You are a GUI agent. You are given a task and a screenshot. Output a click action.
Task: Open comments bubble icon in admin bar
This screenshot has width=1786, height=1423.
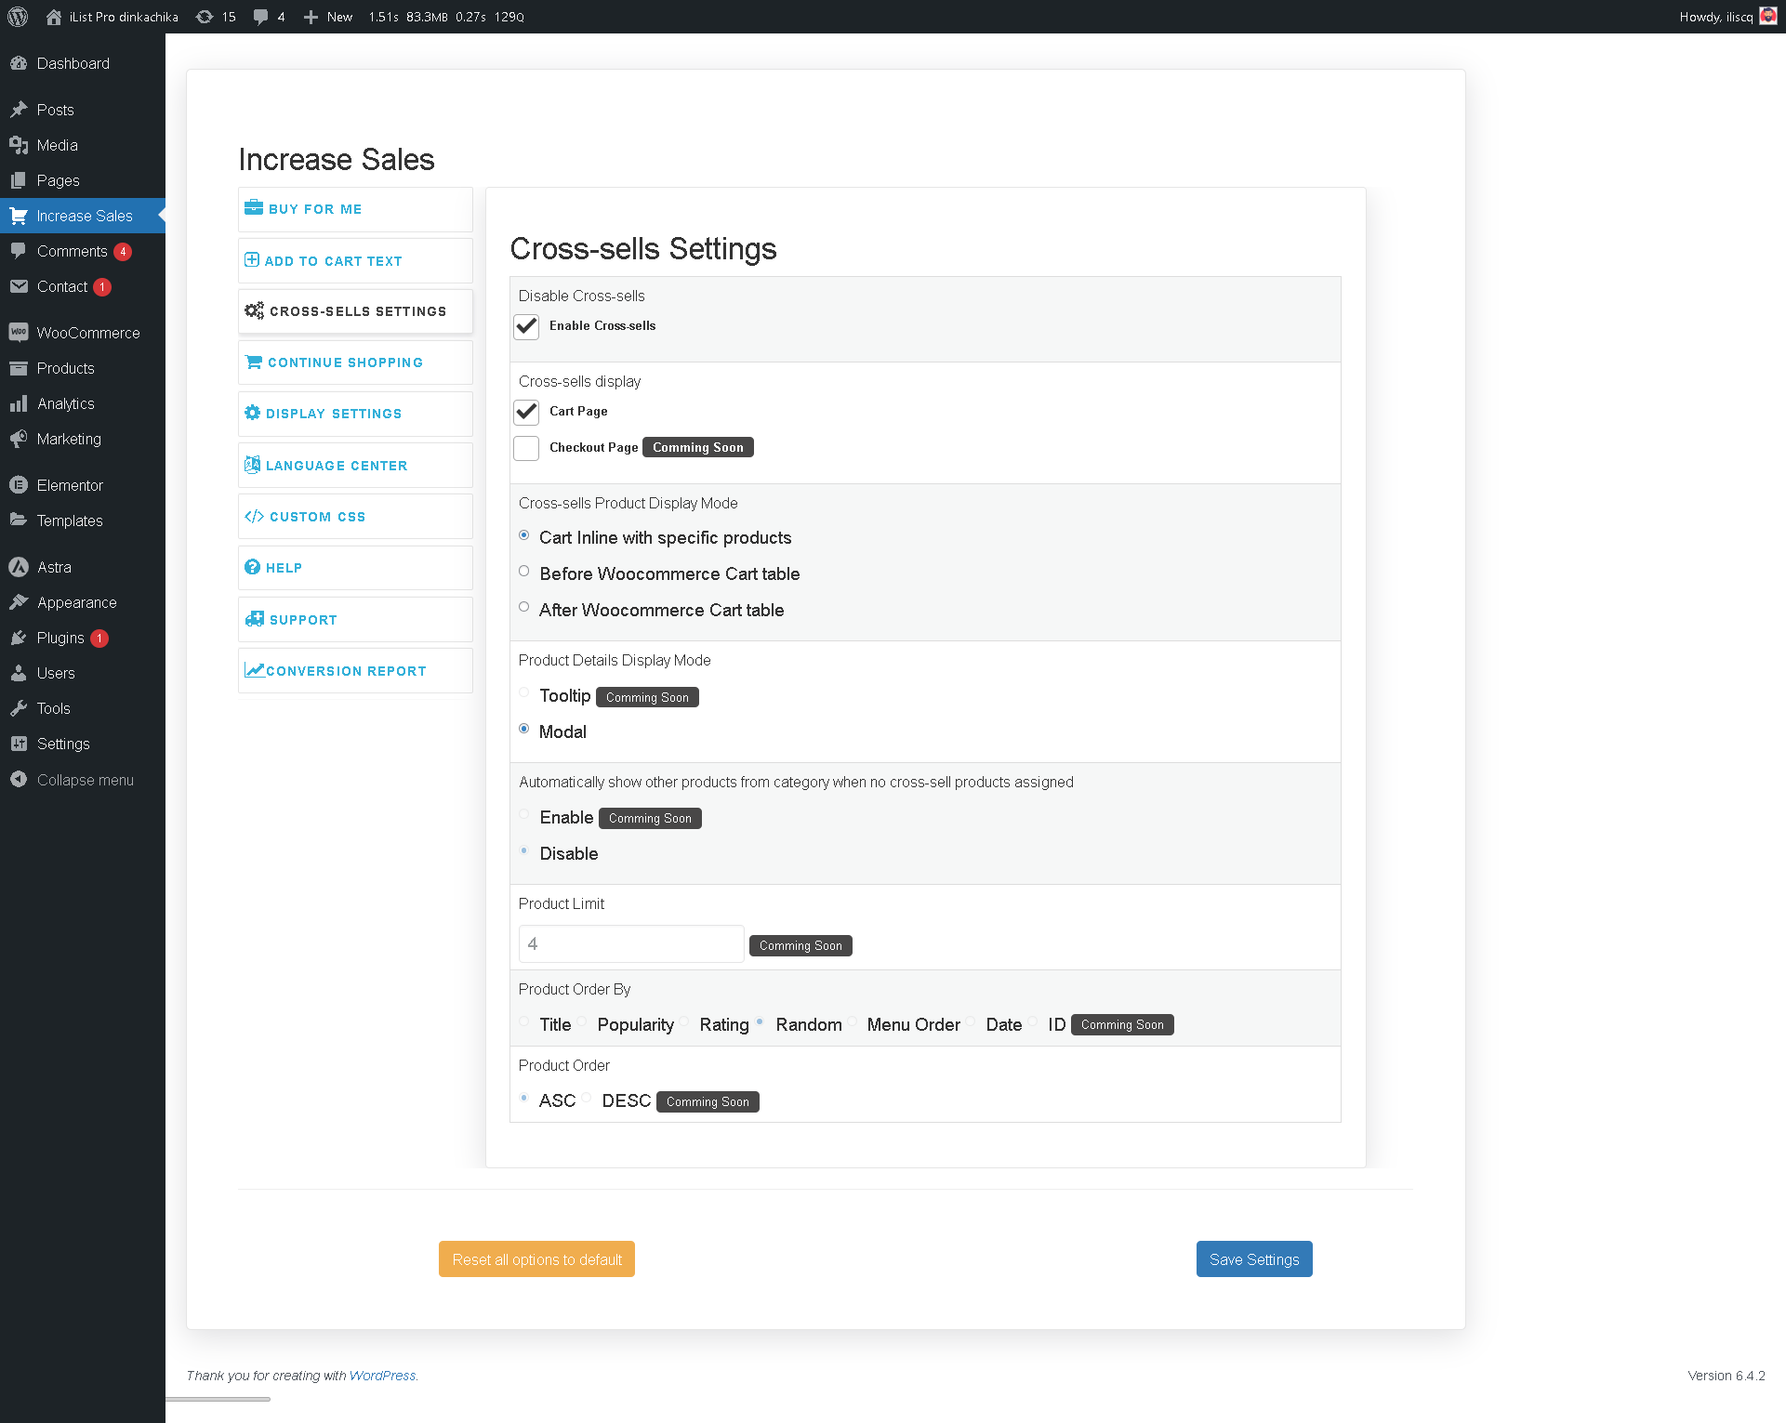(261, 17)
